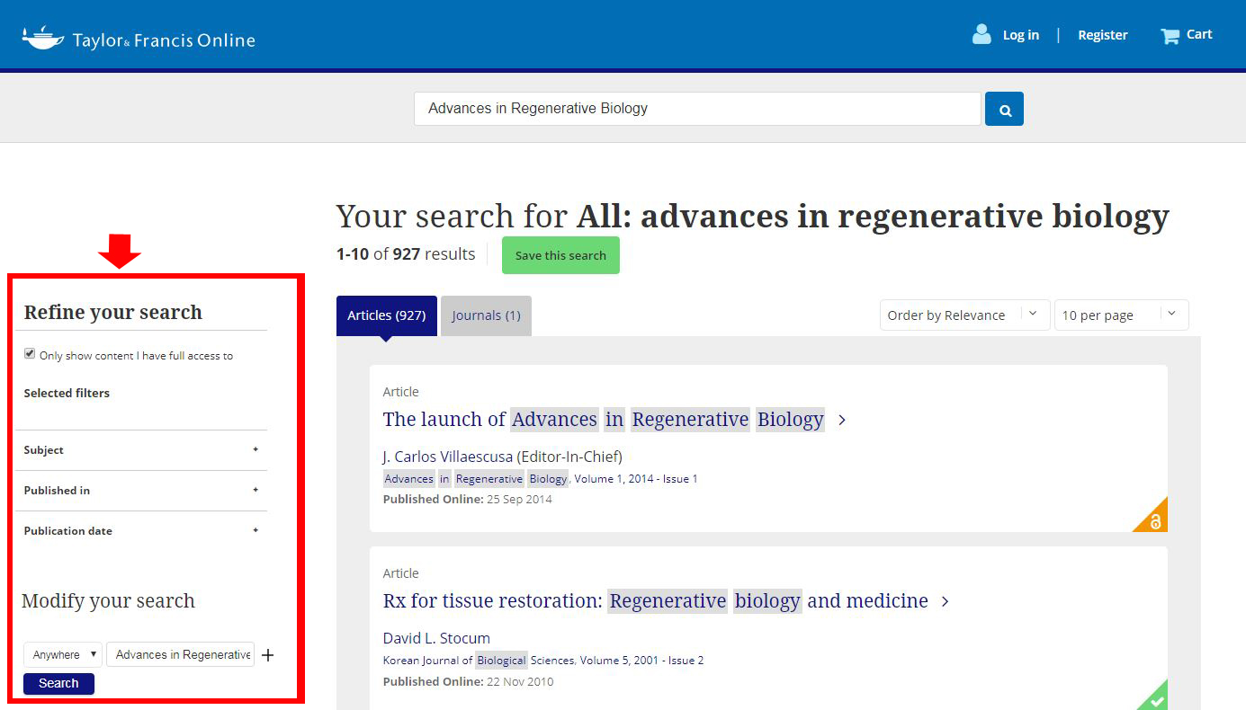Open the shopping cart icon

click(1170, 36)
